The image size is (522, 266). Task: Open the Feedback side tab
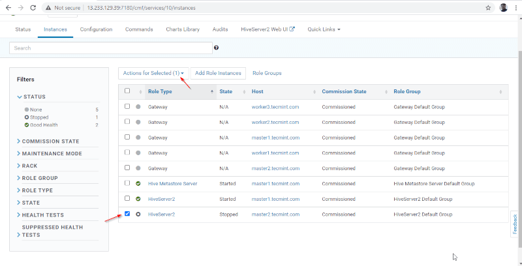click(515, 224)
